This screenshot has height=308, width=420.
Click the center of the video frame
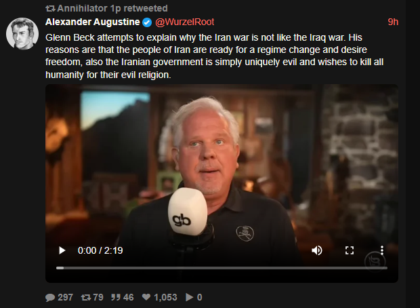click(x=222, y=183)
